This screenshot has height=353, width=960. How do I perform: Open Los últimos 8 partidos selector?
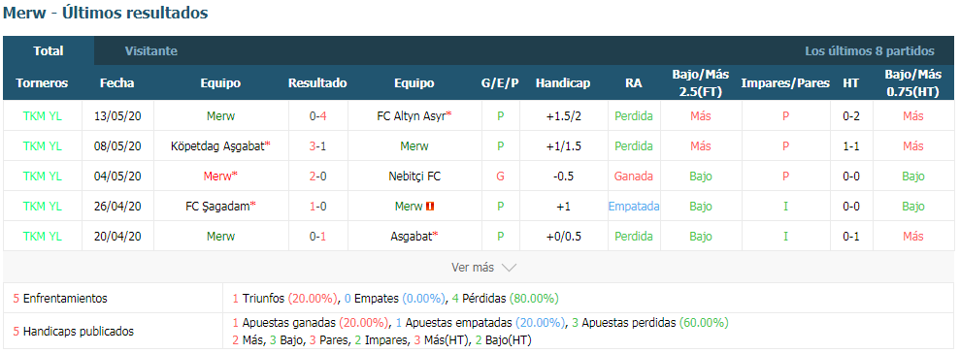click(870, 51)
